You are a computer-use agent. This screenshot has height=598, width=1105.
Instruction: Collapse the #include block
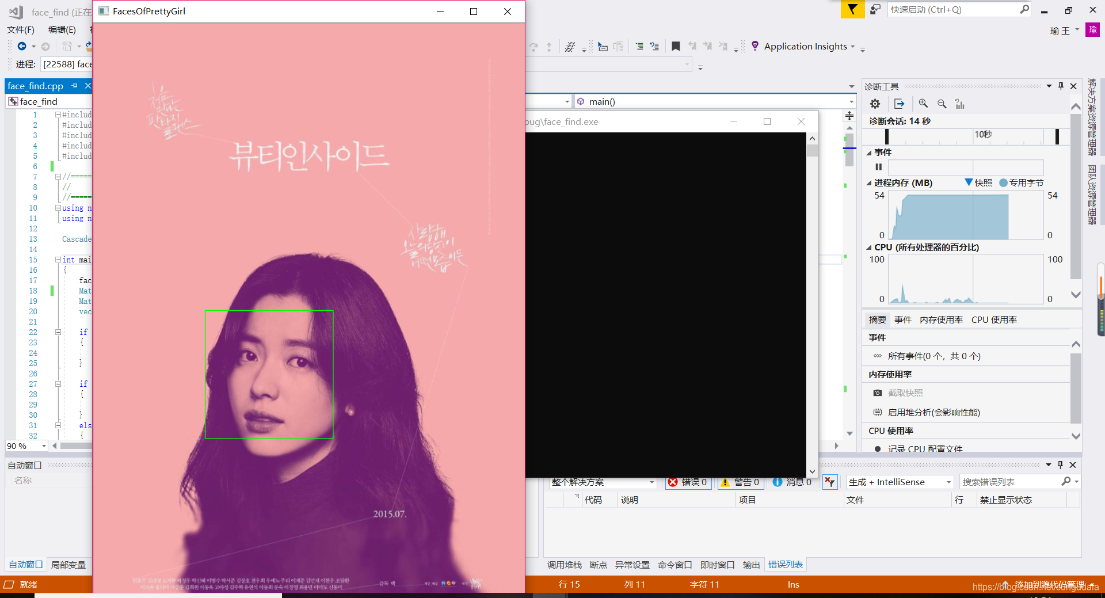tap(58, 115)
